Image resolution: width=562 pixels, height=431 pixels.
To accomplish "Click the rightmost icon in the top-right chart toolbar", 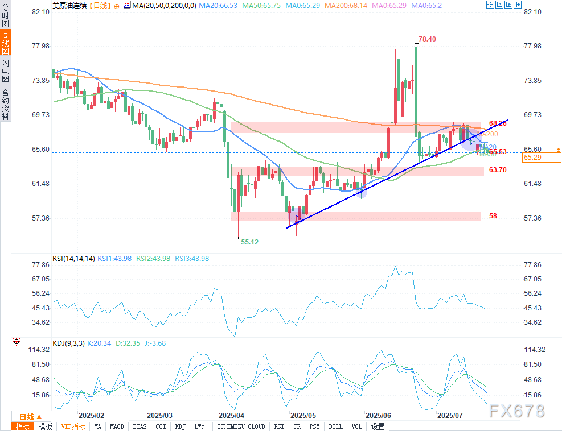I will (x=518, y=5).
